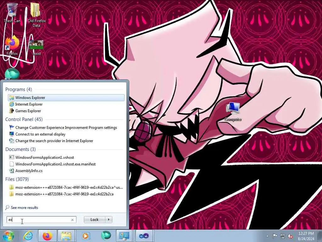Open Windows Explorer taskbar folder icon
The image size is (322, 242).
click(x=66, y=236)
